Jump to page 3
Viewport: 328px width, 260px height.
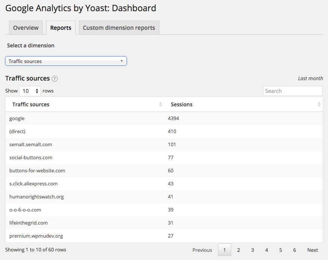[252, 250]
